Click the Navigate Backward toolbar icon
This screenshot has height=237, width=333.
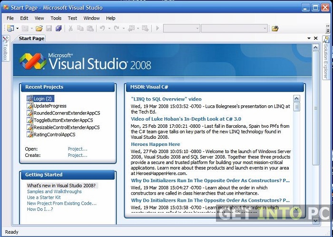(x=131, y=28)
